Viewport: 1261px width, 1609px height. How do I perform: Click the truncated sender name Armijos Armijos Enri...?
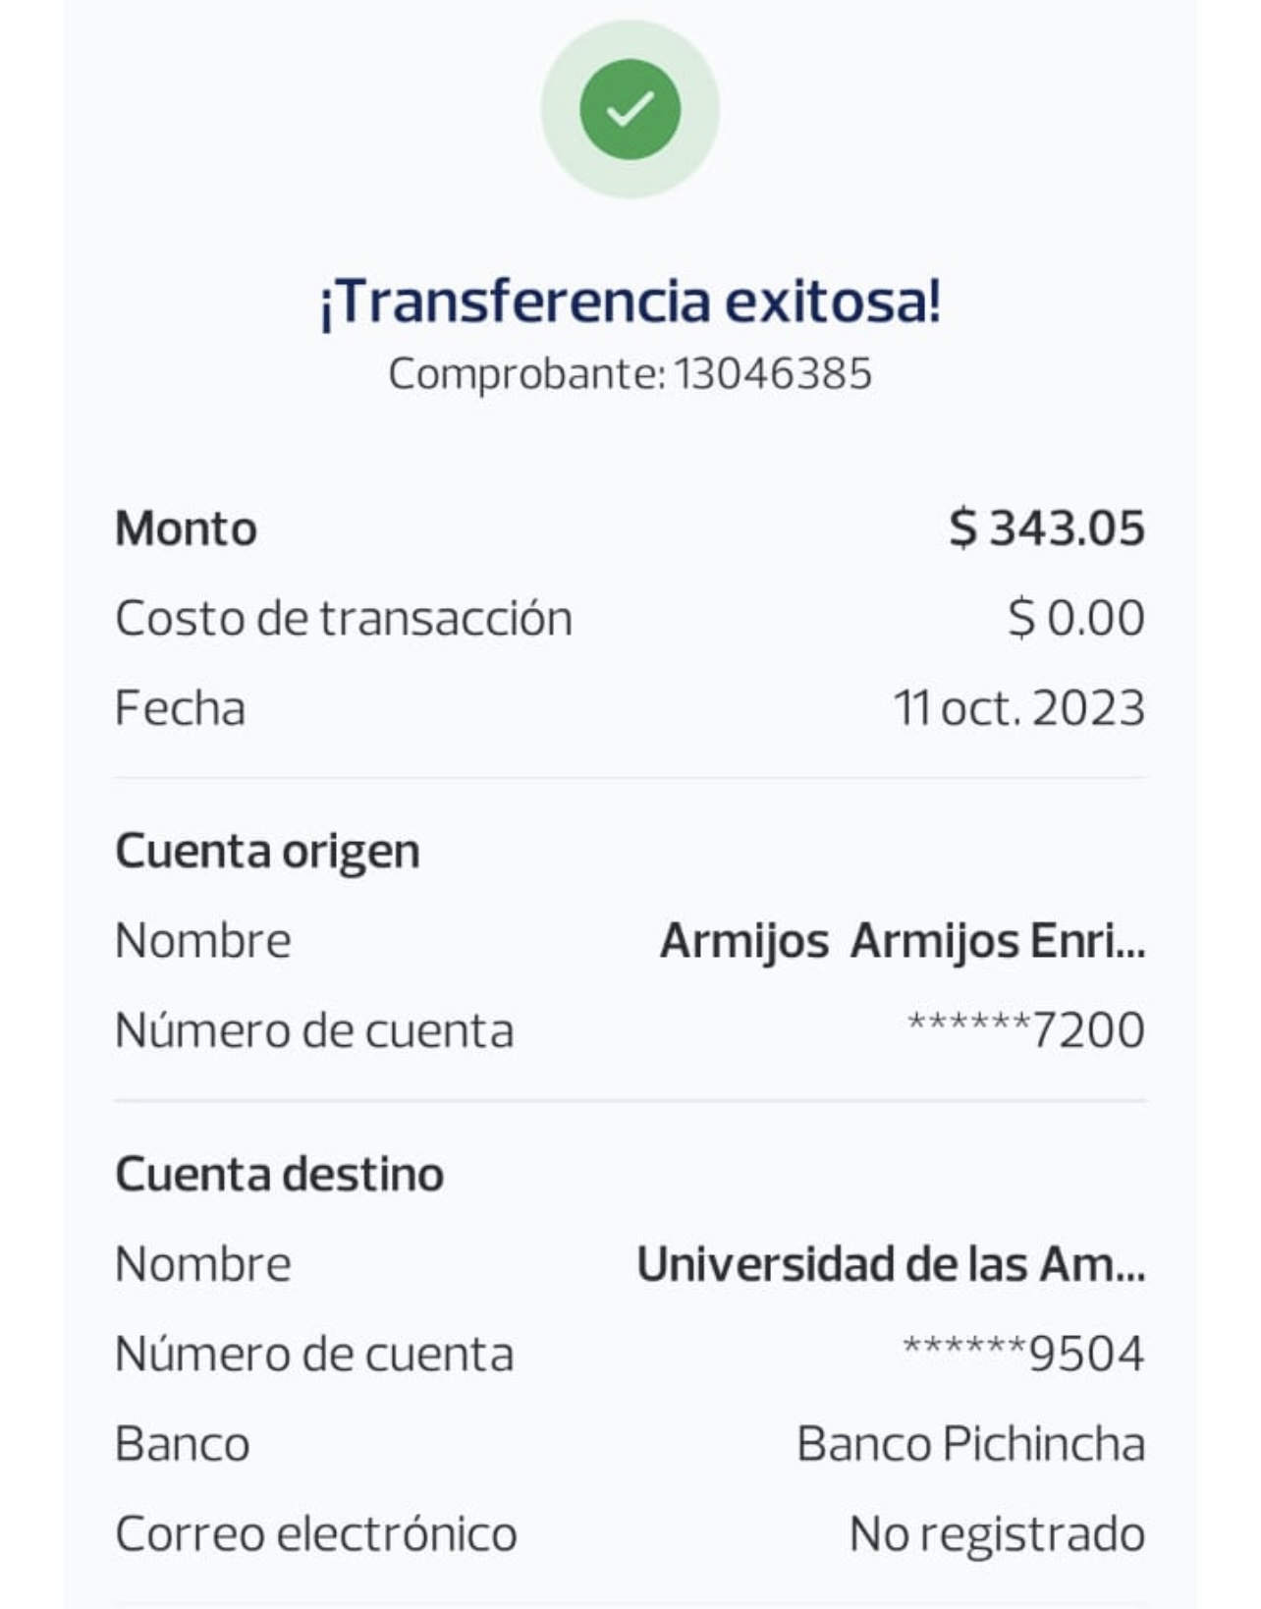pyautogui.click(x=902, y=941)
